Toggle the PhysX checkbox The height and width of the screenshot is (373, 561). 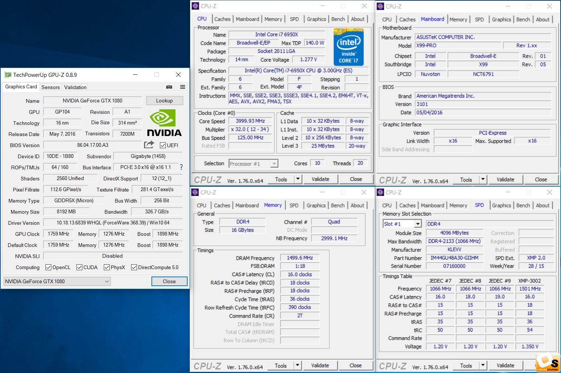pos(107,267)
